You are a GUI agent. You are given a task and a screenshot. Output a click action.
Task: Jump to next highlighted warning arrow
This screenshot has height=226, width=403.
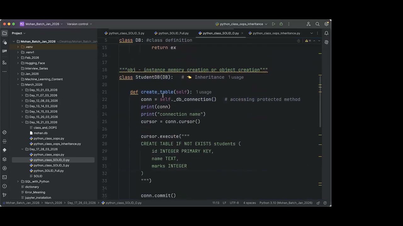[319, 41]
